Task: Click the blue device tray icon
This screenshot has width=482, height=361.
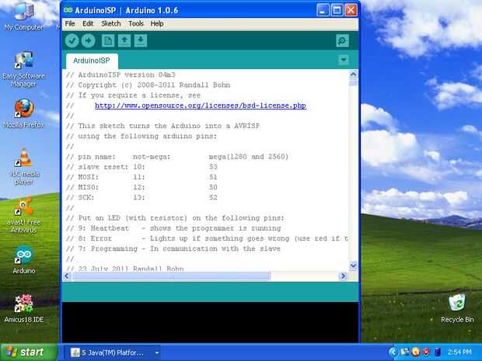Action: 438,352
